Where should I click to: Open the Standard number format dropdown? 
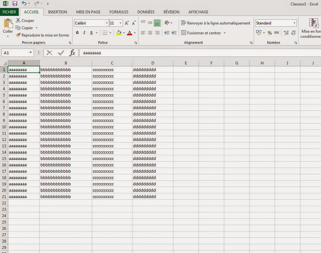point(294,23)
